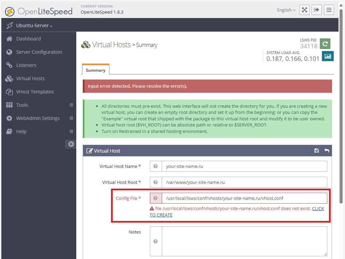
Task: Open the real-time stats chart icon
Action: (x=328, y=56)
